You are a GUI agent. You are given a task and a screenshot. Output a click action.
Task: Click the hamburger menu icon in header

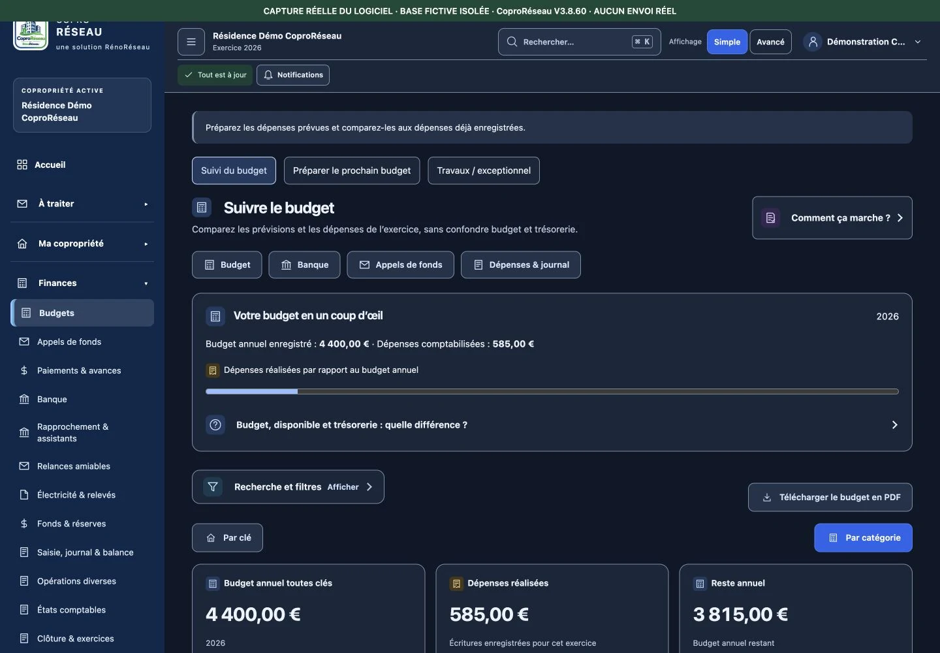tap(191, 42)
